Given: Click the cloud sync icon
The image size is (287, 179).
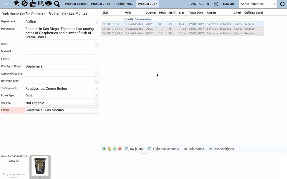Looking at the screenshot, I should click(x=49, y=4).
